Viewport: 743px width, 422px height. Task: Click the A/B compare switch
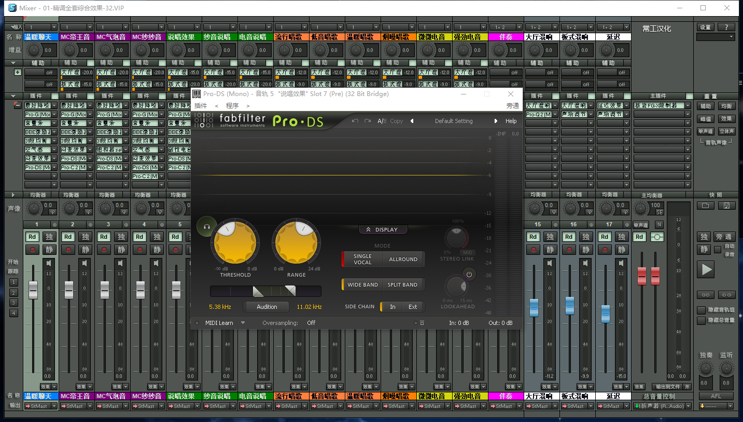(x=382, y=121)
